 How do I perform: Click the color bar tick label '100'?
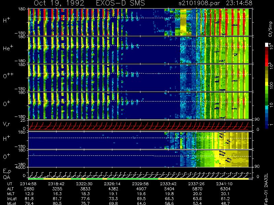(271, 86)
